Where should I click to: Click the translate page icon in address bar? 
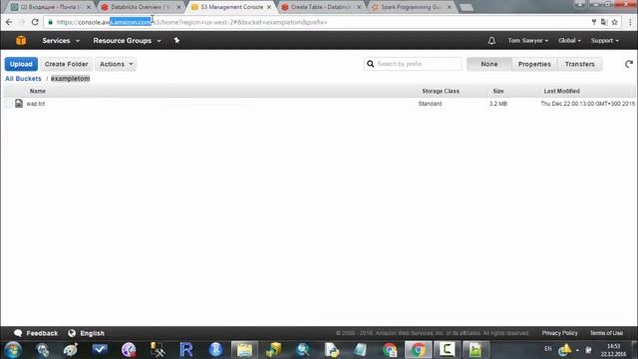point(604,22)
